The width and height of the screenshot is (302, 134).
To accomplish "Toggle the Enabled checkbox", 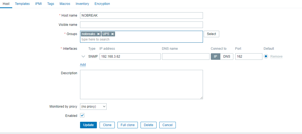I will (82, 115).
